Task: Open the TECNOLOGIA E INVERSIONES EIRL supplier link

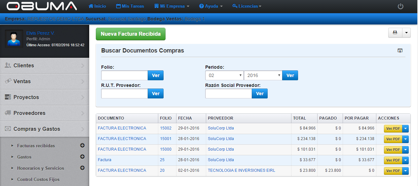Action: pyautogui.click(x=241, y=170)
